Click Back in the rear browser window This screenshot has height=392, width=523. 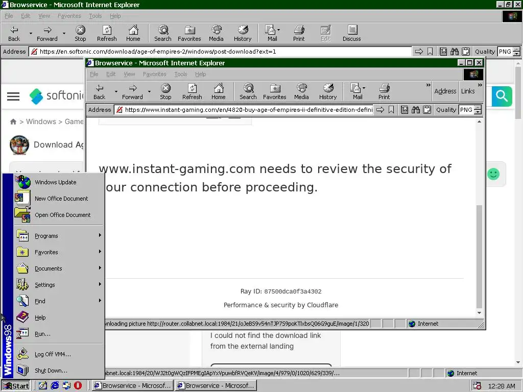point(14,33)
